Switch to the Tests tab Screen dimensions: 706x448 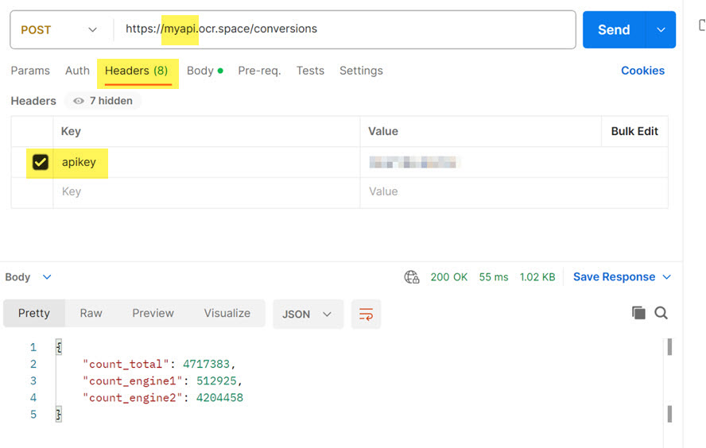[310, 71]
